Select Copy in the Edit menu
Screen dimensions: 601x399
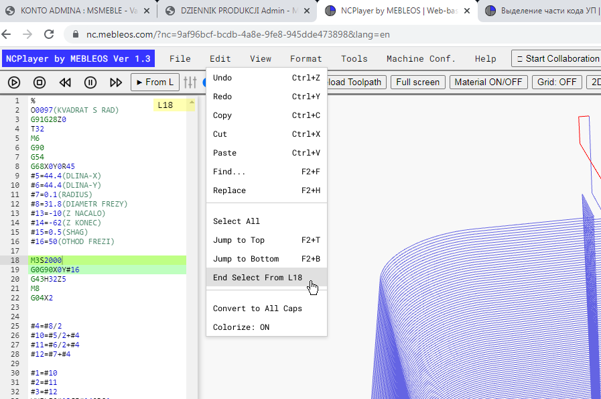267,115
